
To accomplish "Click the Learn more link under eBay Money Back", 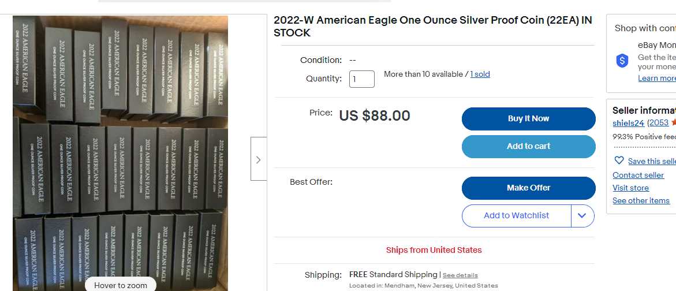I will pyautogui.click(x=656, y=78).
